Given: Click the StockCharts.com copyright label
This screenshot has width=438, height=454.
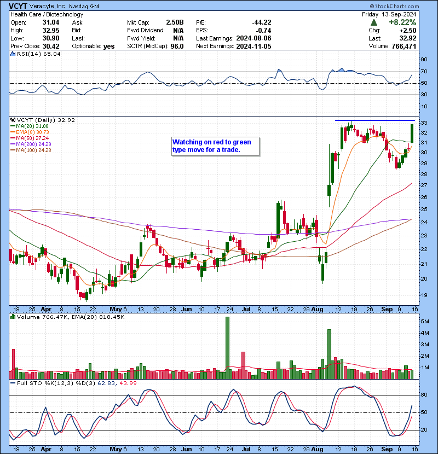Looking at the screenshot, I should click(x=395, y=6).
